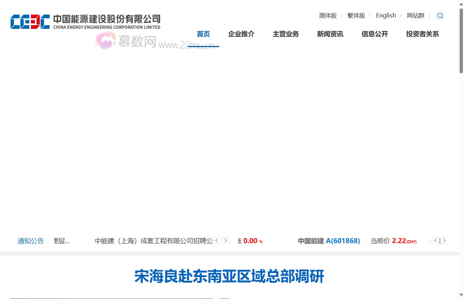Show the previous notice using the left arrow
This screenshot has width=464, height=299.
pyautogui.click(x=217, y=241)
